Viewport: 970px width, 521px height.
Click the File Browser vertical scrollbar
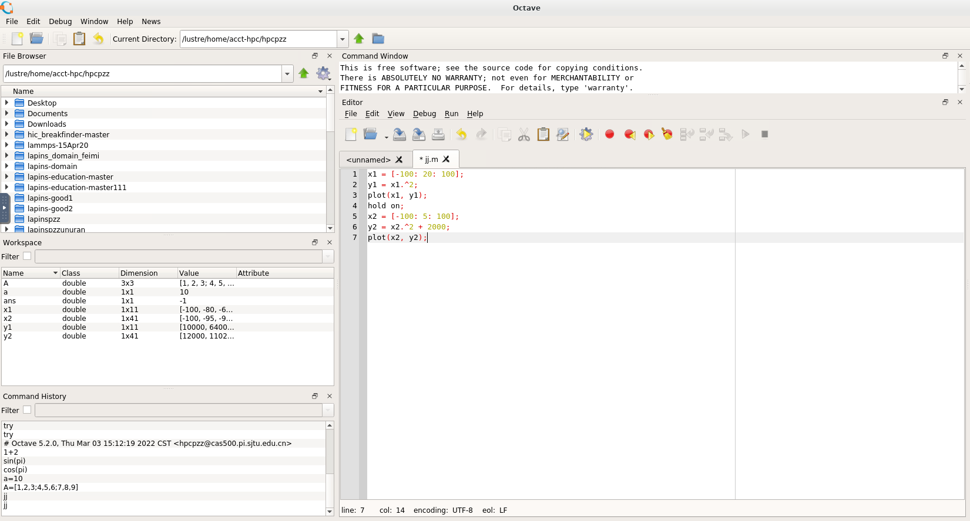tap(330, 158)
